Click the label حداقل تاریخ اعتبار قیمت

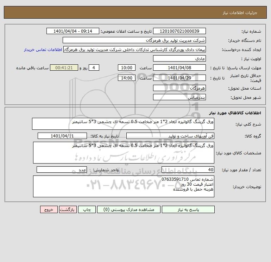pyautogui.click(x=245, y=78)
